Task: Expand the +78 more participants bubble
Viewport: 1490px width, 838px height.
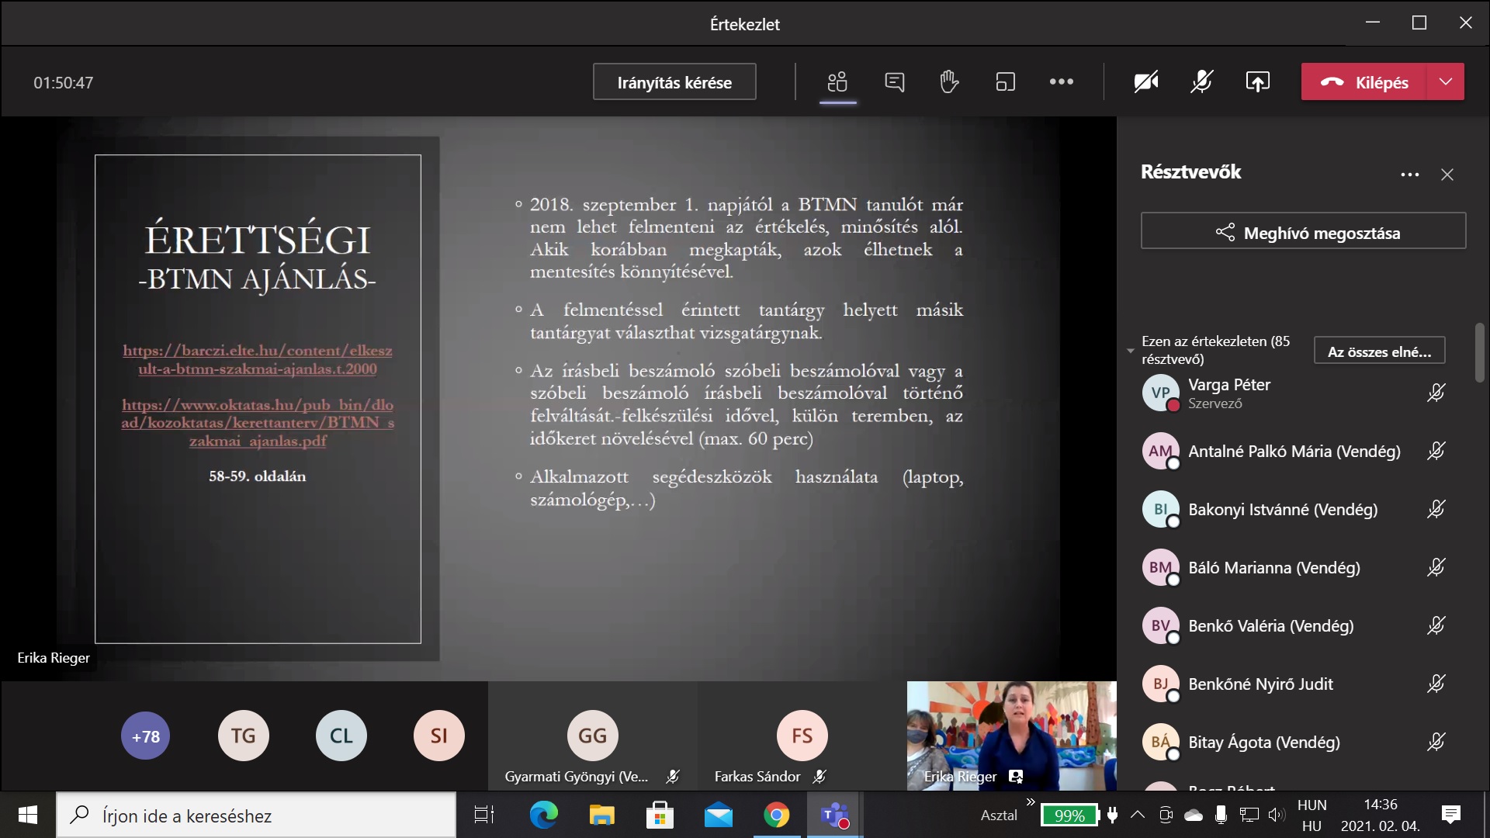Action: click(146, 736)
